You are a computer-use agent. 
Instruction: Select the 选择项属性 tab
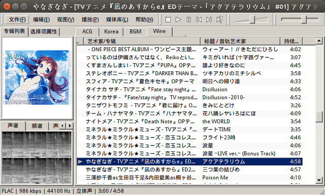tap(44, 32)
